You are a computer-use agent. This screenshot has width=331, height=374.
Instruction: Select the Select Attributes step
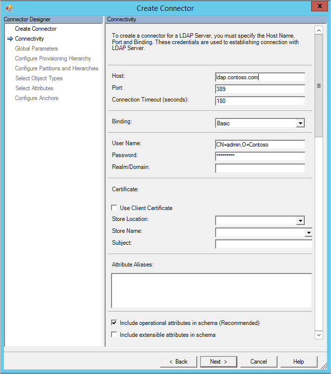34,88
